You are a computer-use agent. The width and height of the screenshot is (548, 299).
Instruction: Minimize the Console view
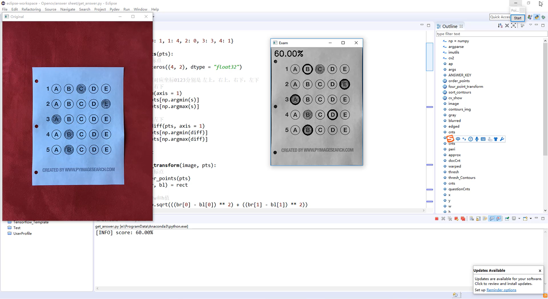coord(536,218)
